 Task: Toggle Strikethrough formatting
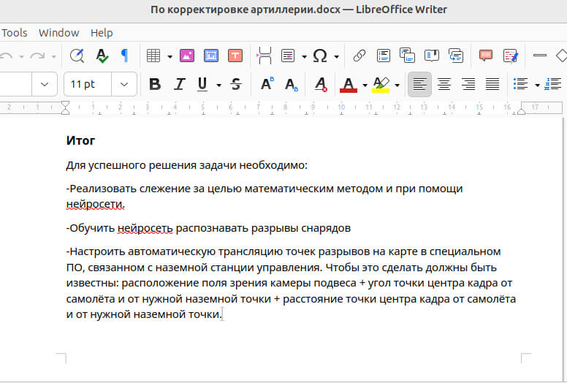coord(236,84)
